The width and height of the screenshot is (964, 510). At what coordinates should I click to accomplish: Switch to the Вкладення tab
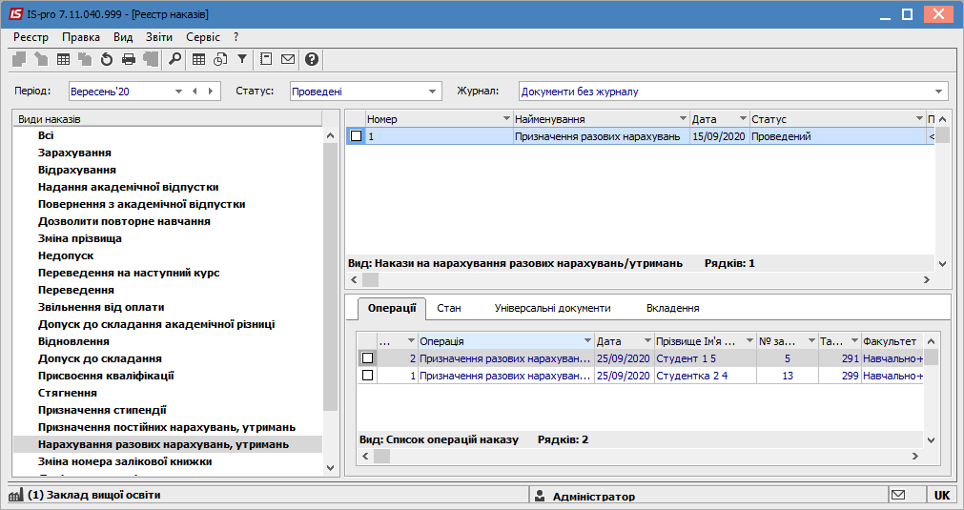[672, 308]
